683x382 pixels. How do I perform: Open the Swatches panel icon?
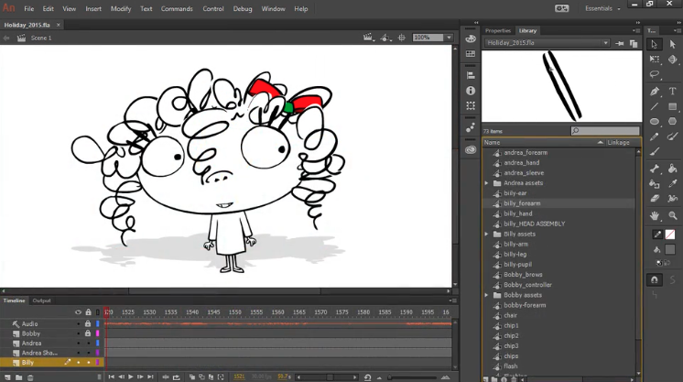471,54
